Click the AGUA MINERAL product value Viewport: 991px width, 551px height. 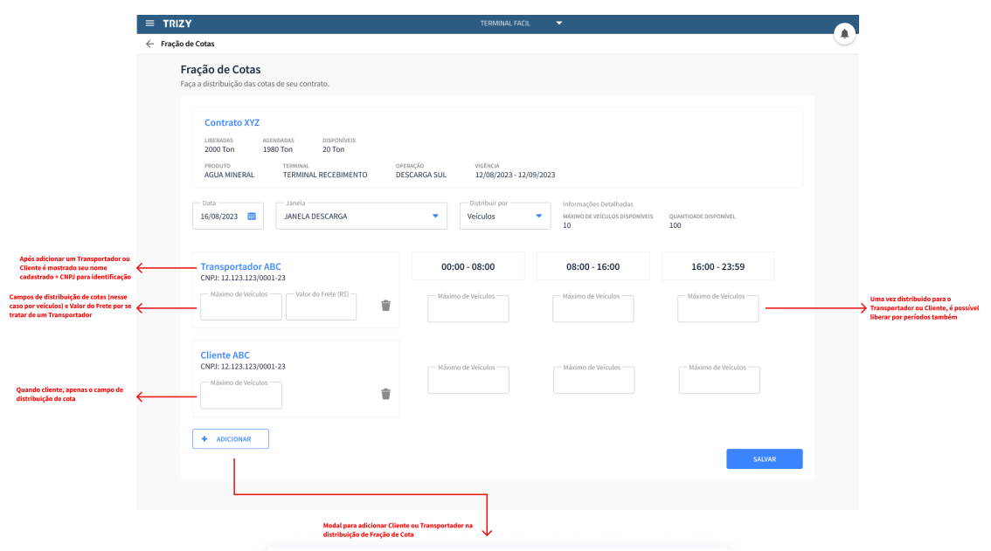click(230, 175)
